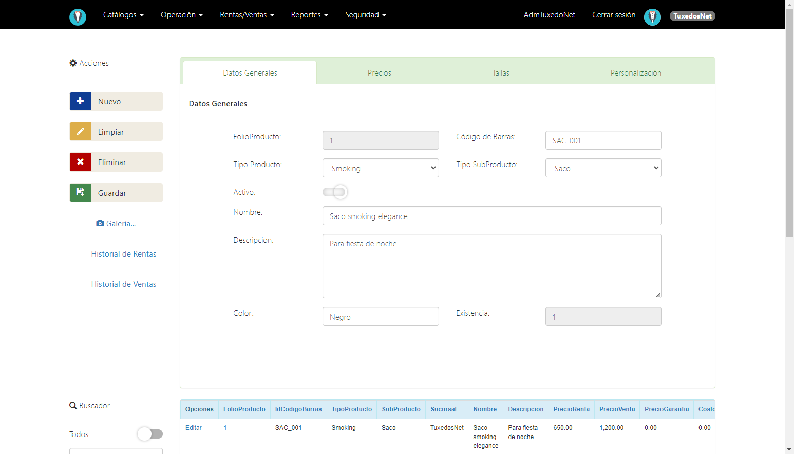Viewport: 794px width, 454px height.
Task: Click the 1,200.00 price cell
Action: [612, 428]
